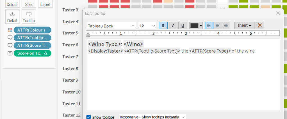
Task: Uncheck the Show tooltips checkbox
Action: click(89, 117)
